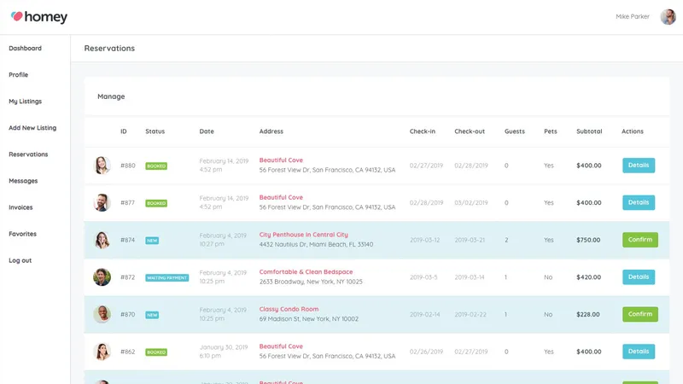Click guest avatar for reservation #880
683x384 pixels.
click(x=102, y=166)
